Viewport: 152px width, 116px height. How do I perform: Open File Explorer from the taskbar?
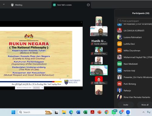coord(64,112)
